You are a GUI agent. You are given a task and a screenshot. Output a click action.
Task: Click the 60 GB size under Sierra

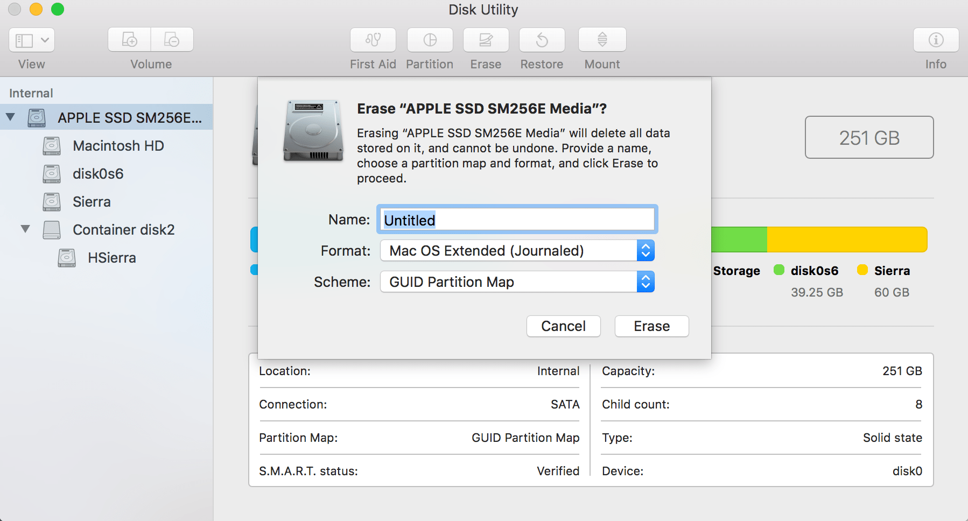click(x=892, y=292)
